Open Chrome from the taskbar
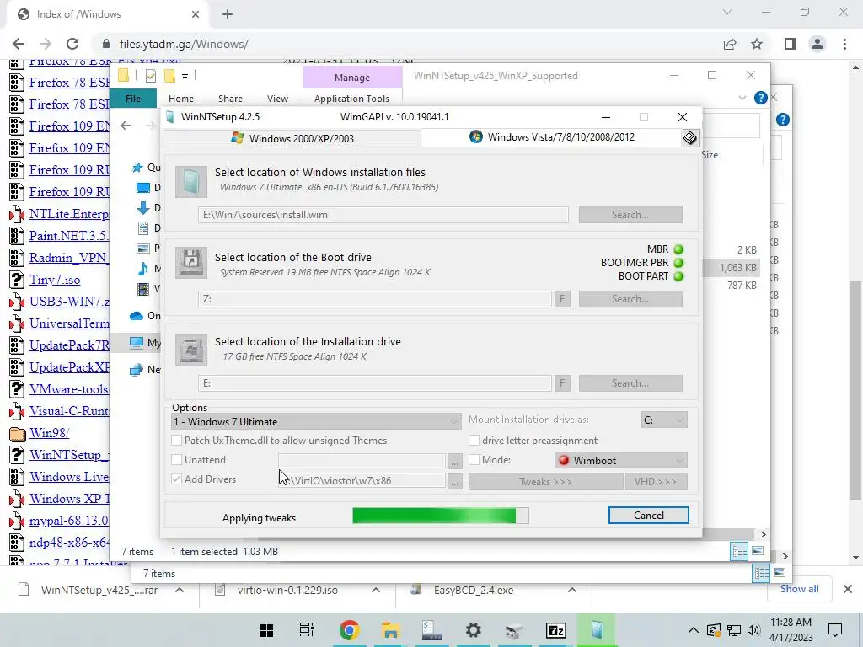The image size is (863, 647). (x=349, y=630)
